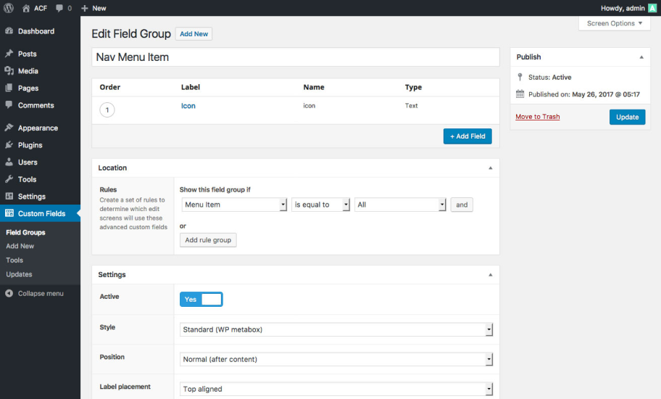Open Dashboard from the sidebar

[x=36, y=31]
